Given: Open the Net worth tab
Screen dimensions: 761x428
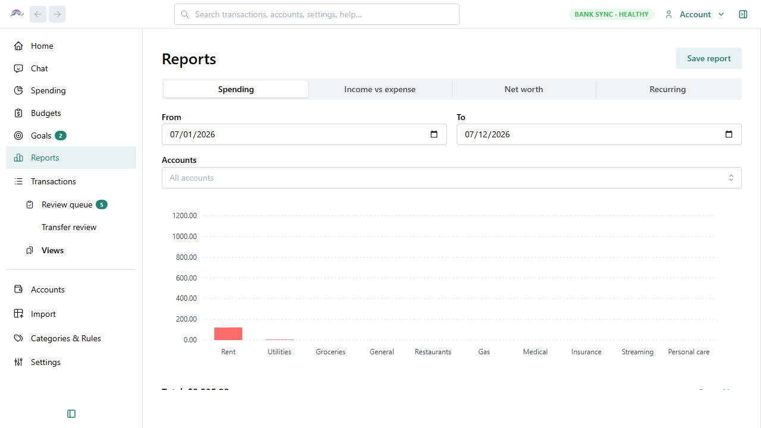Looking at the screenshot, I should pos(524,89).
